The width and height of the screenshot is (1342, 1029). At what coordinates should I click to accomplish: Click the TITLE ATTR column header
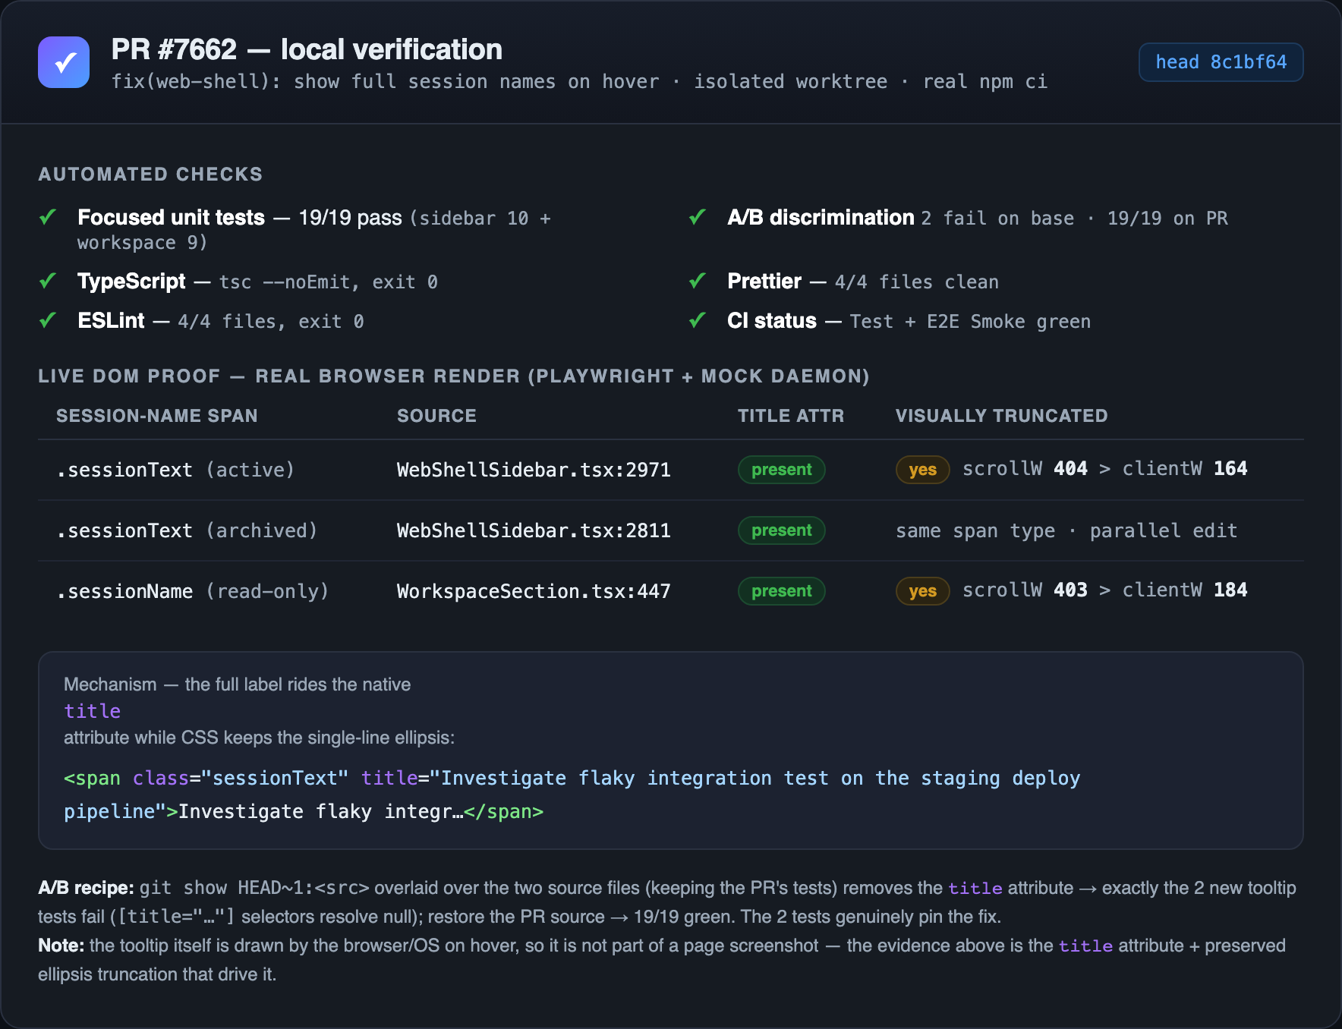coord(791,416)
